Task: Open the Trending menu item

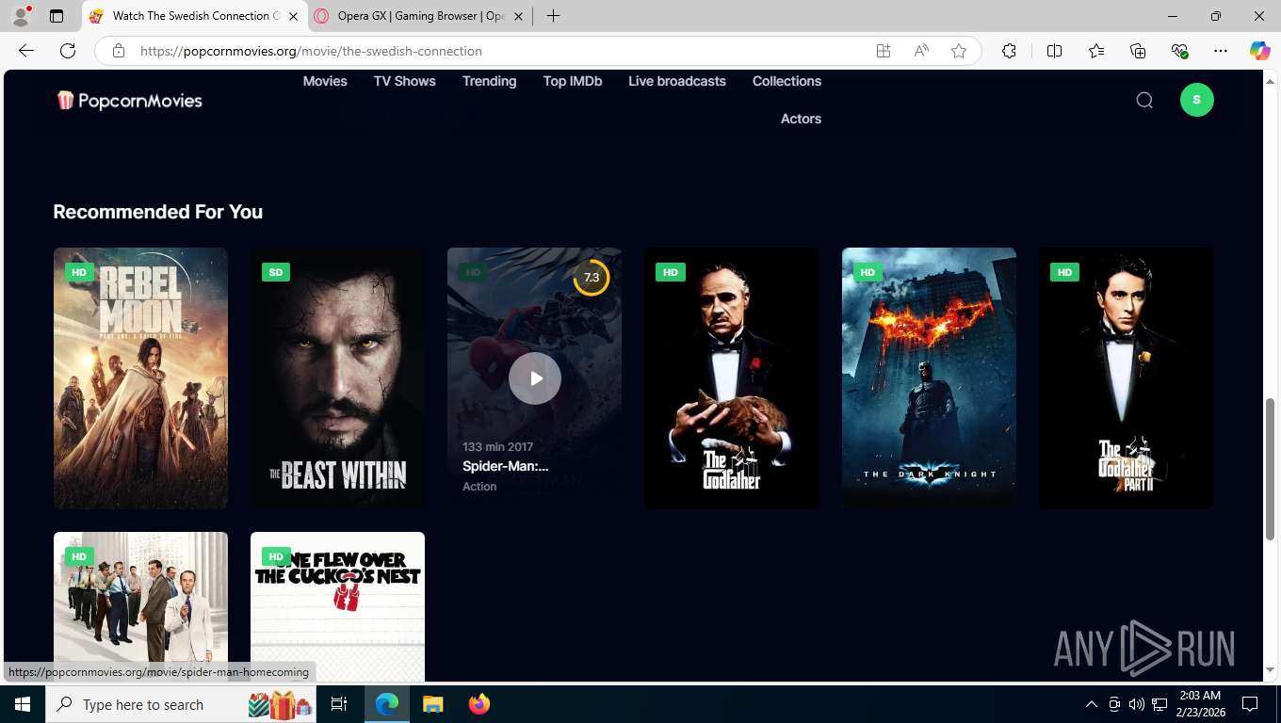Action: tap(490, 81)
